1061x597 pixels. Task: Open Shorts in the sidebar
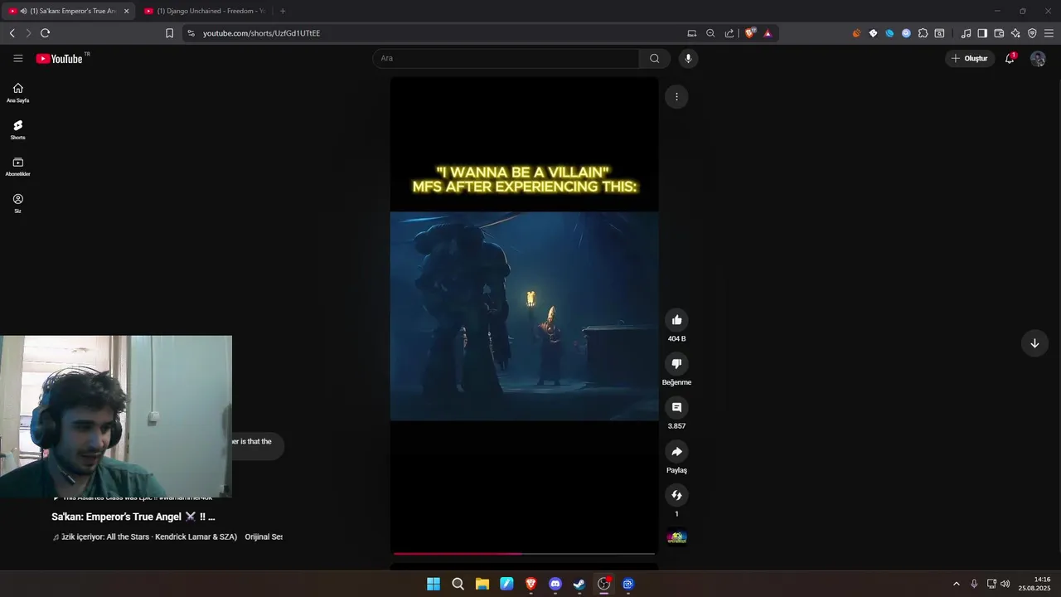18,129
